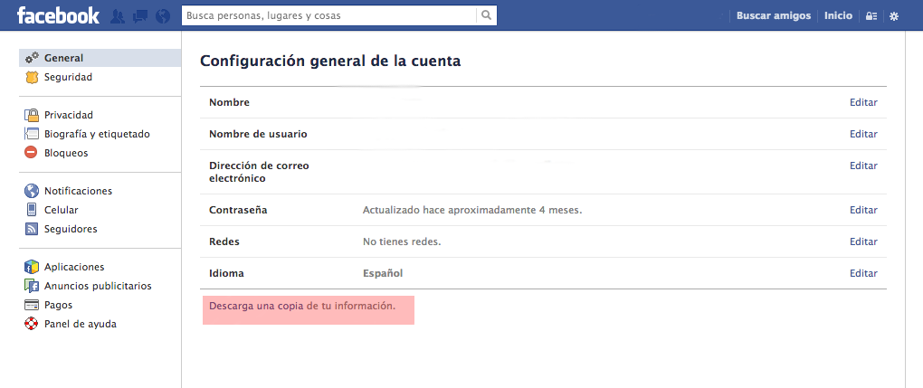Click the Panel de ayuda lifebuoy icon
The image size is (923, 388).
pos(31,324)
